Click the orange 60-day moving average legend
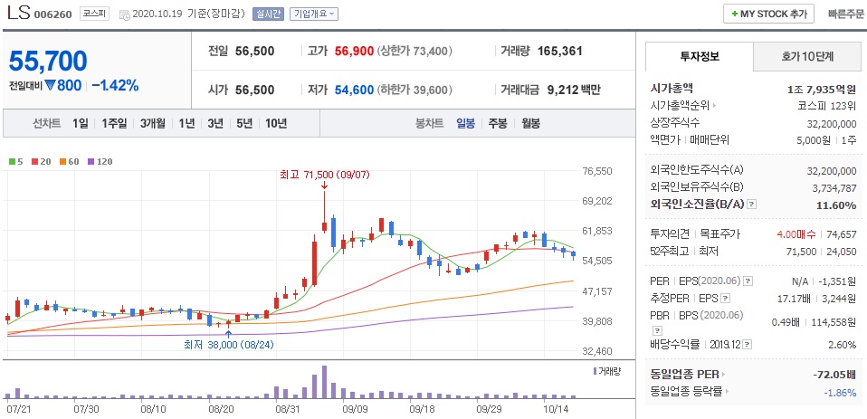Image resolution: width=867 pixels, height=419 pixels. coord(69,162)
